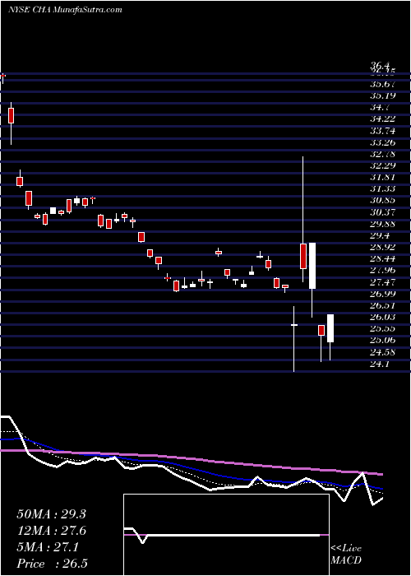Click the 31.33 price axis label
The image size is (411, 576).
383,189
